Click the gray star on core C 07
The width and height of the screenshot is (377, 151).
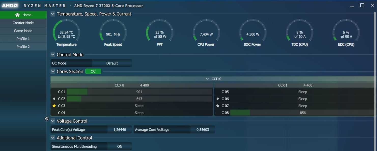[x=218, y=106]
